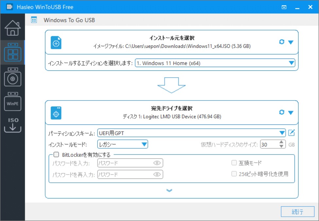
Task: Open the ISO download sidebar icon
Action: 13,125
